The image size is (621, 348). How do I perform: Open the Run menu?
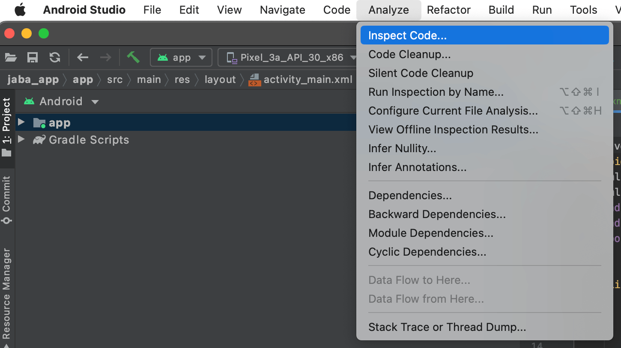[542, 10]
